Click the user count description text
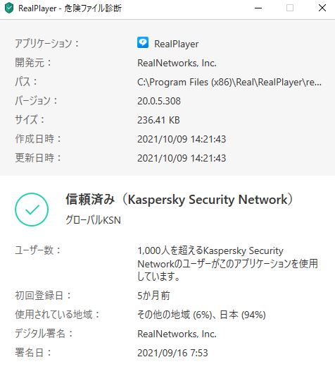This screenshot has height=369, width=335. (x=227, y=264)
